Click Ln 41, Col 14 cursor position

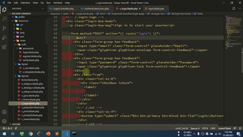point(181,128)
